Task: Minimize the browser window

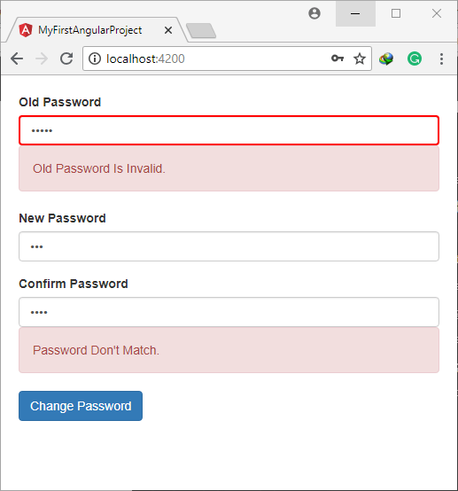Action: click(x=355, y=13)
